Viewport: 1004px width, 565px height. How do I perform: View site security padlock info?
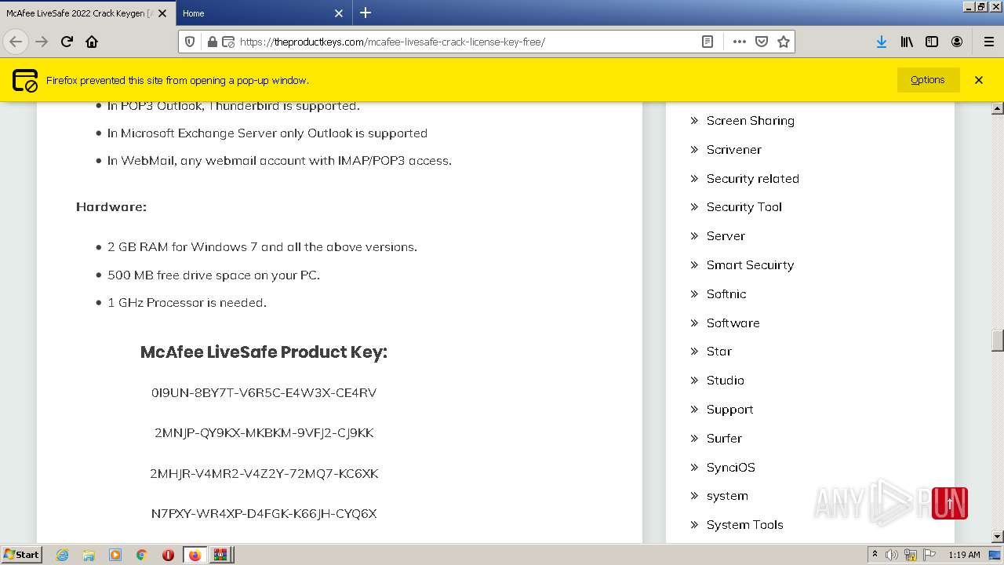(x=212, y=42)
